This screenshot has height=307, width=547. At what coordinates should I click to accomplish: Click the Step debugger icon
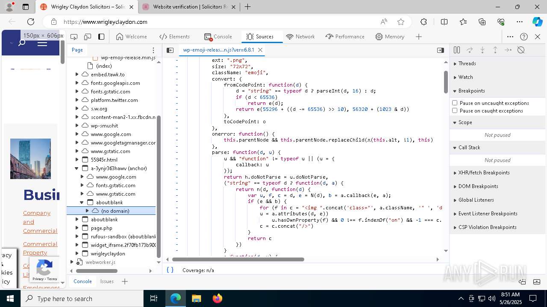point(508,50)
